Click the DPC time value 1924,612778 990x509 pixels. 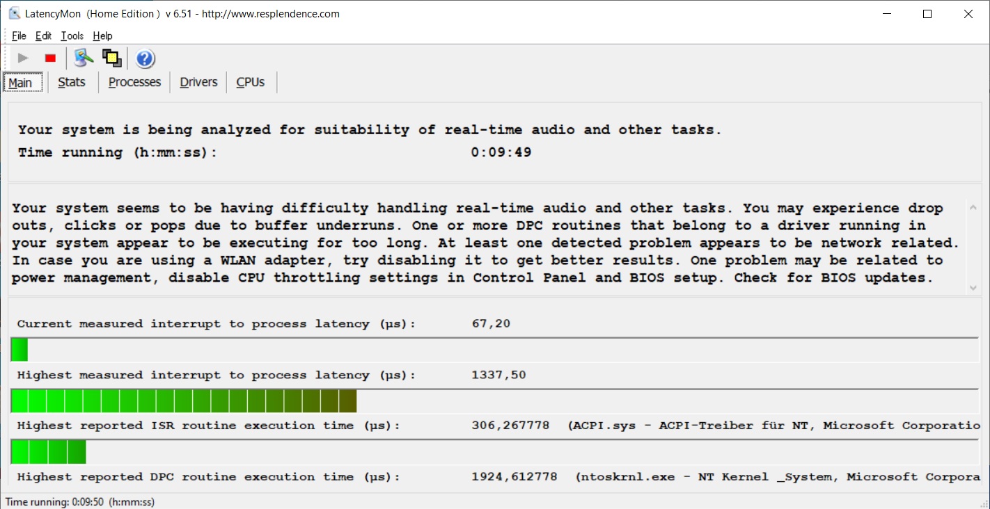click(514, 477)
